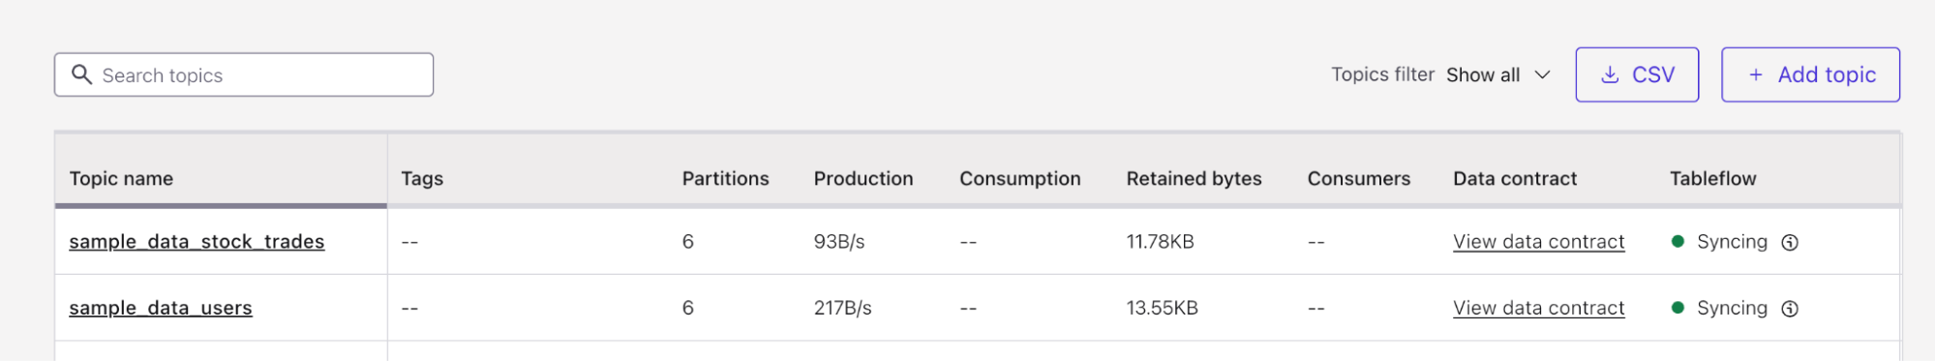Sort by Retained bytes column header
Viewport: 1935px width, 361px height.
[1194, 178]
